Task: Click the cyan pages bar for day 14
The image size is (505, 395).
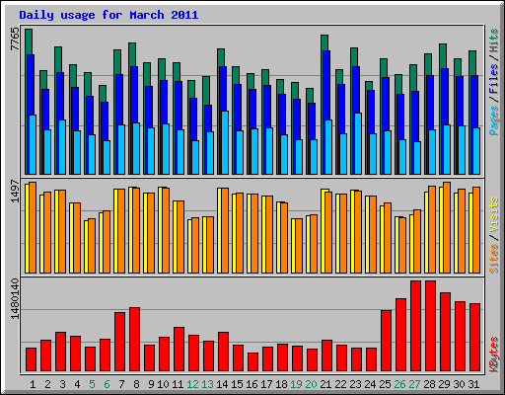Action: 225,142
